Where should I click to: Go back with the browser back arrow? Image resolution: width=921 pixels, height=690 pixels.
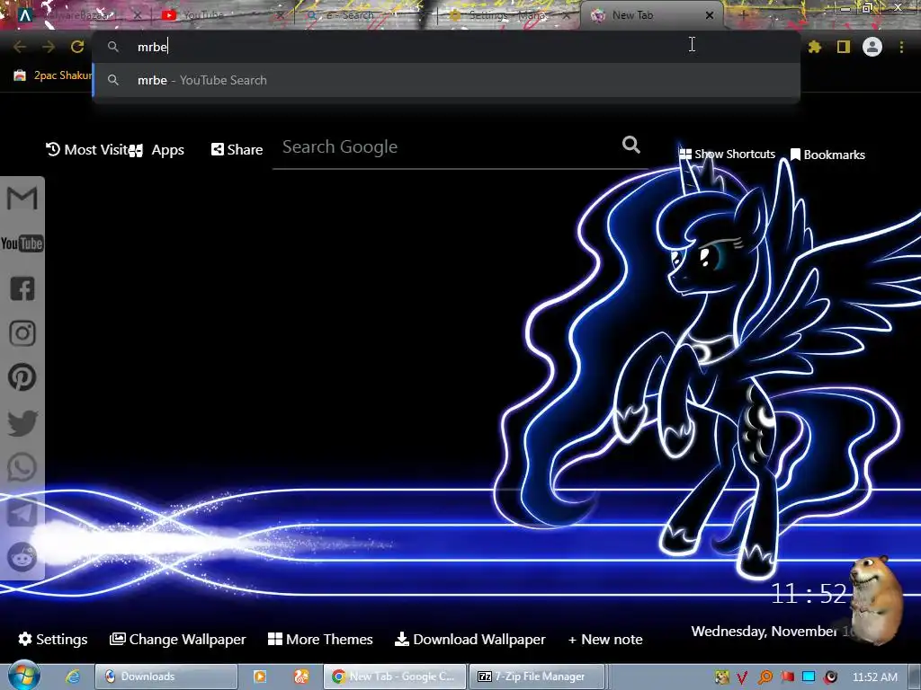click(20, 47)
